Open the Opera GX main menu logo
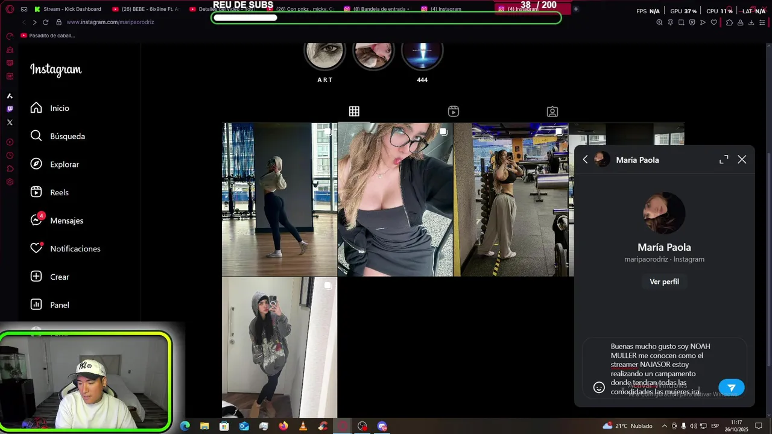 point(10,9)
